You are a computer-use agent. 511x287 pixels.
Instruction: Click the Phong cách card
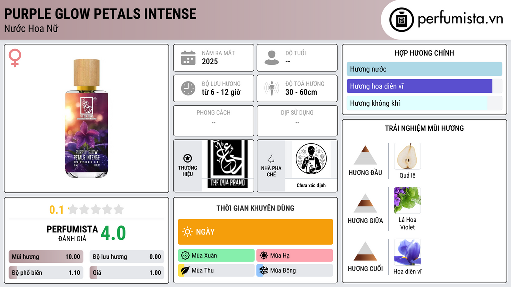(x=214, y=121)
